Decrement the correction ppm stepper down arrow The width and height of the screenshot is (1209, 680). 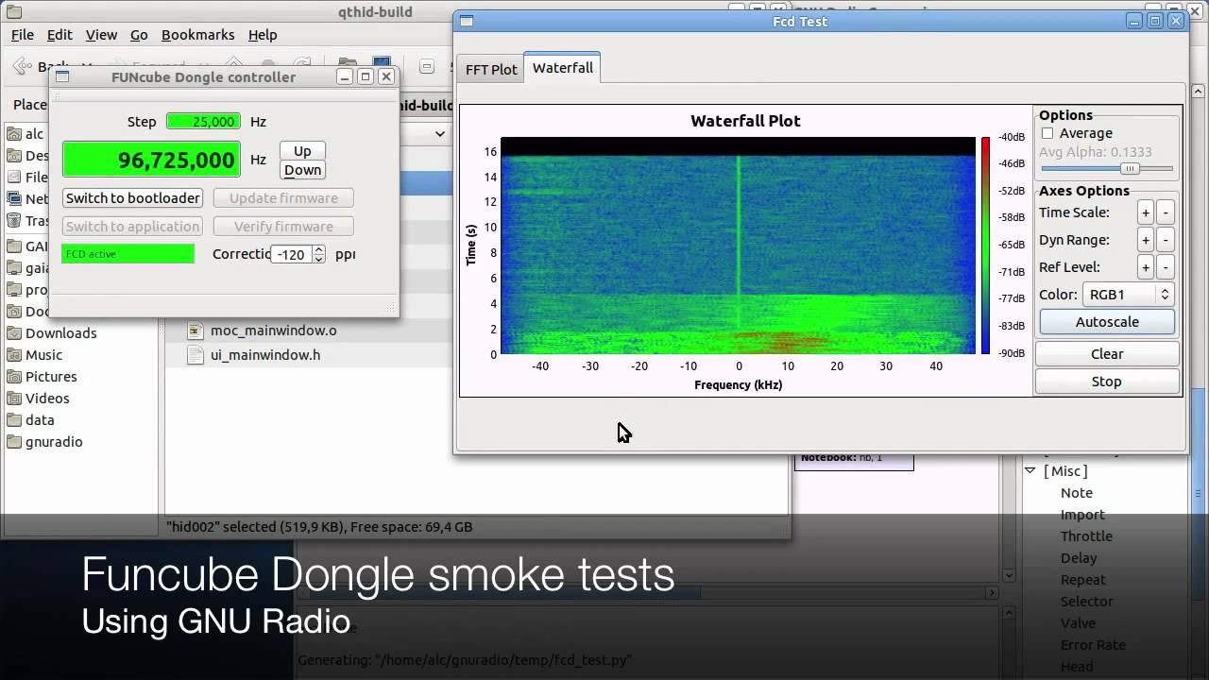[319, 259]
